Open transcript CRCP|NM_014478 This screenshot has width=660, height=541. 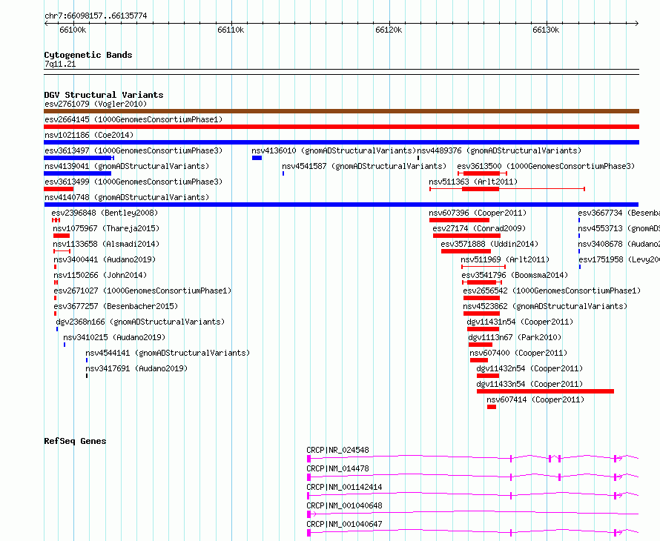tap(337, 468)
